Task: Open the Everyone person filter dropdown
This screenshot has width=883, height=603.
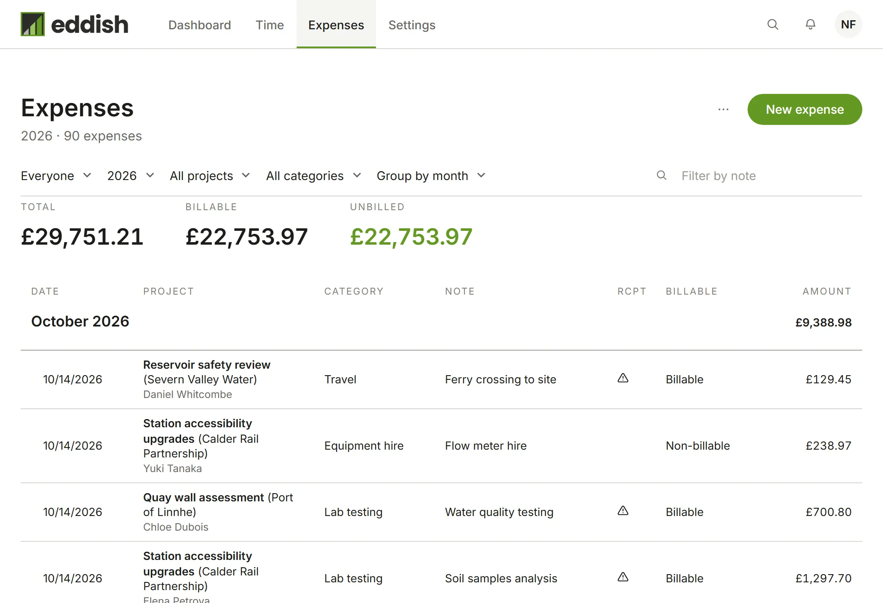Action: pyautogui.click(x=56, y=176)
